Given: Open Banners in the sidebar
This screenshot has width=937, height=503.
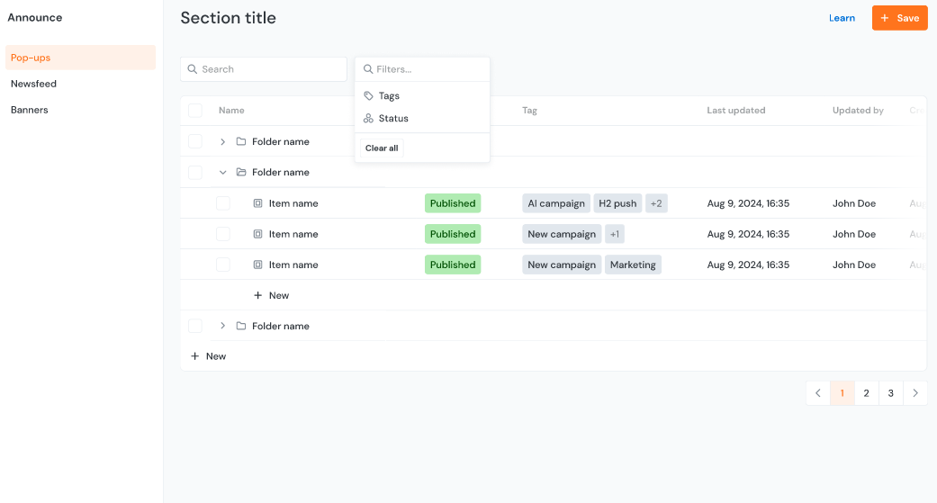Looking at the screenshot, I should [30, 110].
